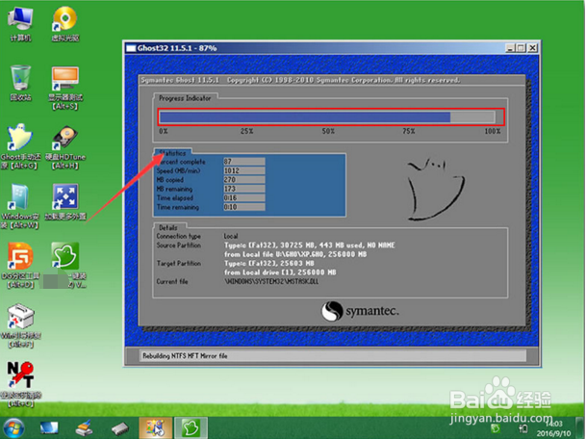
Task: Open the hard drive taskbar icon
Action: pos(120,428)
